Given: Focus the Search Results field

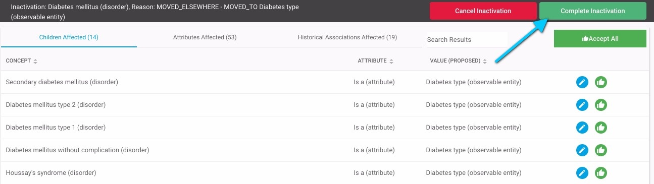Looking at the screenshot, I should 467,39.
